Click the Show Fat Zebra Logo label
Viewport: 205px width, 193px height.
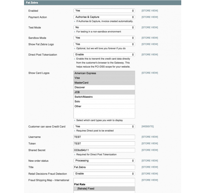tap(41, 44)
